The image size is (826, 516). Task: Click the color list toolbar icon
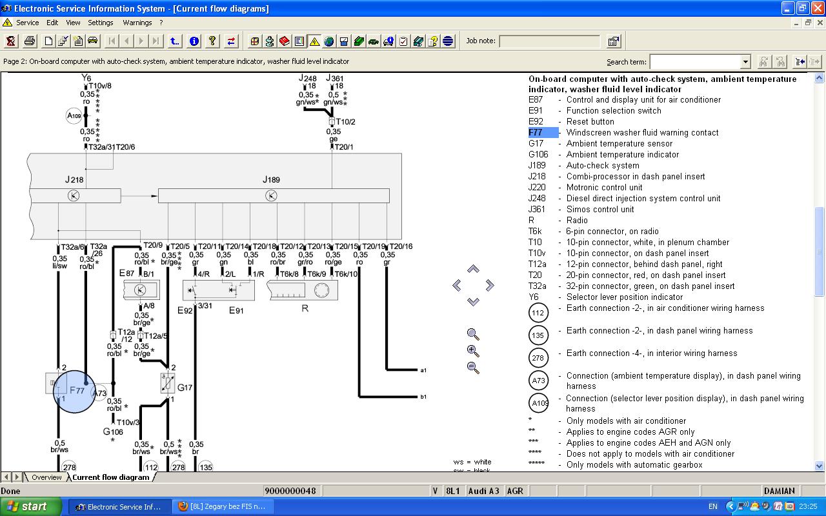coord(299,41)
